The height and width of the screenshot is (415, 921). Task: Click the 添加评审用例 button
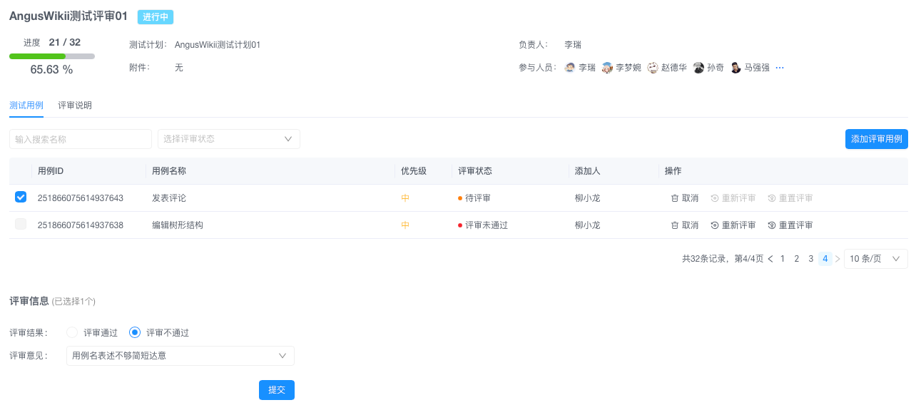[877, 139]
